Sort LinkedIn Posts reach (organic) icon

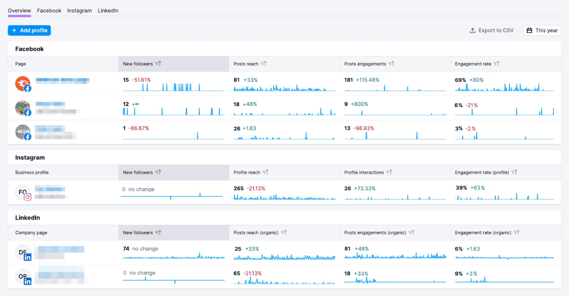[284, 233]
